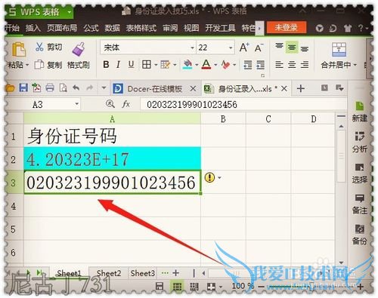Open the 数据 ribbon tab
The width and height of the screenshot is (378, 298).
point(113,28)
